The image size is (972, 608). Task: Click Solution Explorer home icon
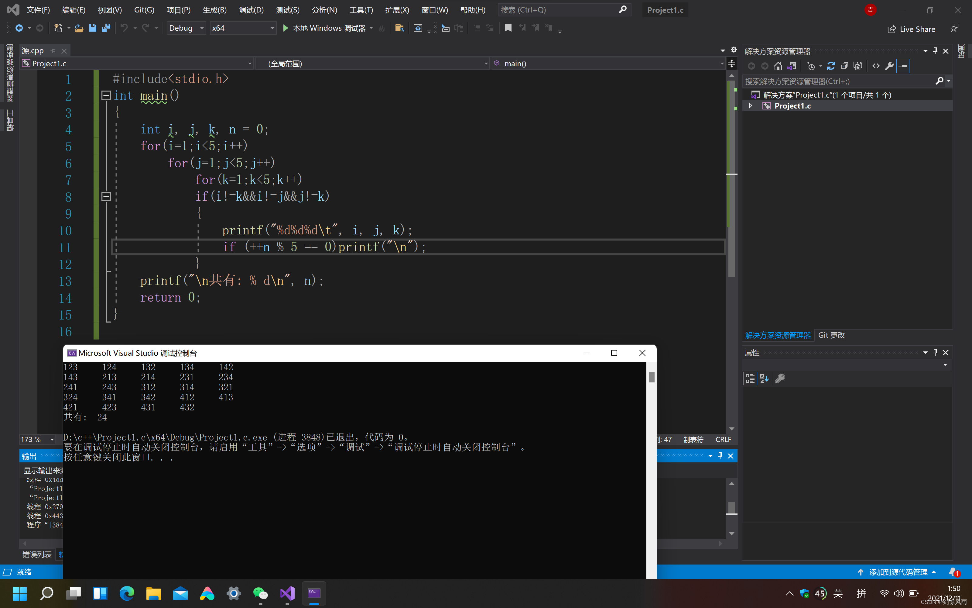778,66
